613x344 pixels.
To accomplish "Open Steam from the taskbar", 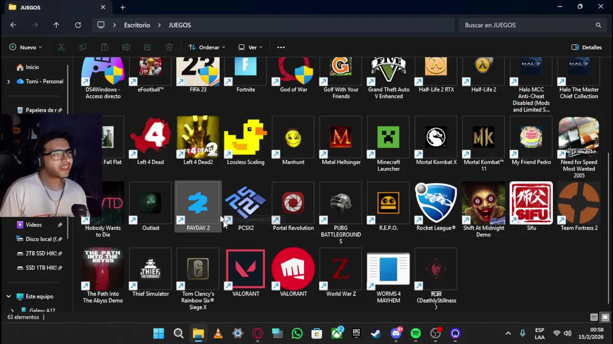I will [376, 333].
